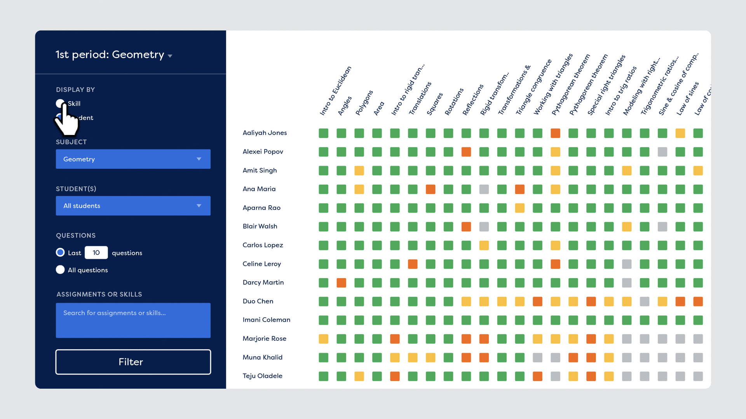
Task: Focus the Search for assignments or skills box
Action: (x=133, y=320)
